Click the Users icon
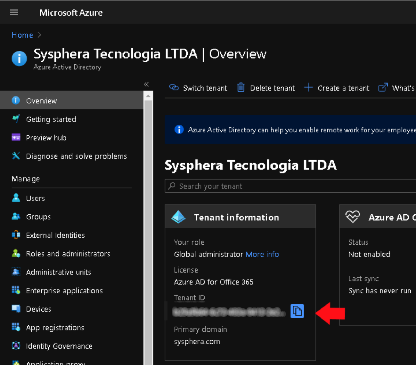This screenshot has height=365, width=416. (16, 198)
